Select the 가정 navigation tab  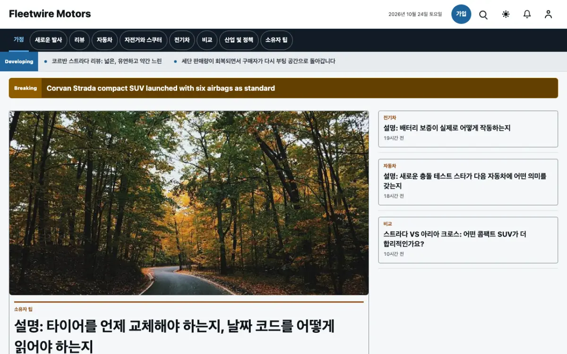pyautogui.click(x=19, y=40)
